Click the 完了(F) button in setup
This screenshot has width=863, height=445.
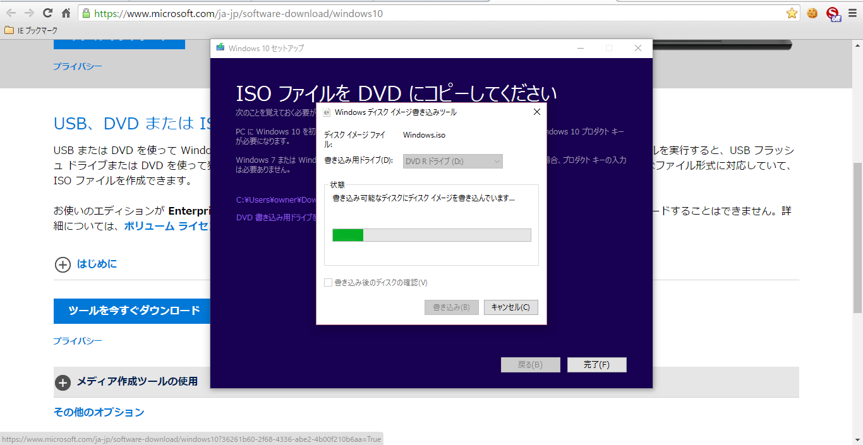click(596, 365)
